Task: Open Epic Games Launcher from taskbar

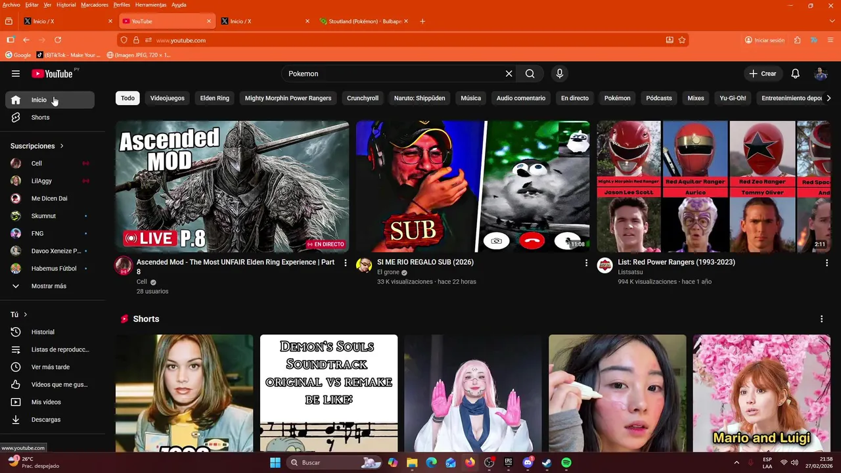Action: [x=509, y=462]
